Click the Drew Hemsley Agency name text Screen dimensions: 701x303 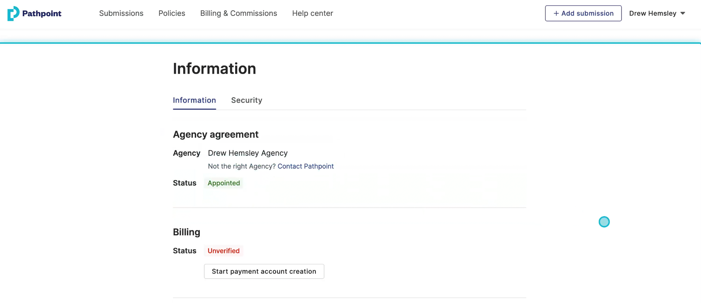248,153
